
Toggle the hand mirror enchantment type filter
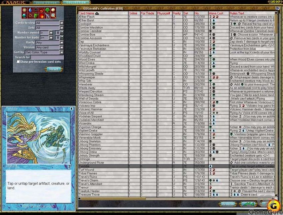[53, 16]
